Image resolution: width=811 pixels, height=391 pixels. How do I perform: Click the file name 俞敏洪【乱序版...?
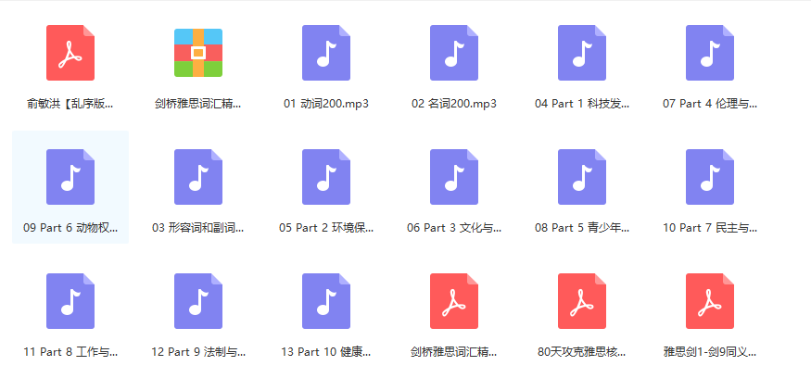click(x=70, y=104)
